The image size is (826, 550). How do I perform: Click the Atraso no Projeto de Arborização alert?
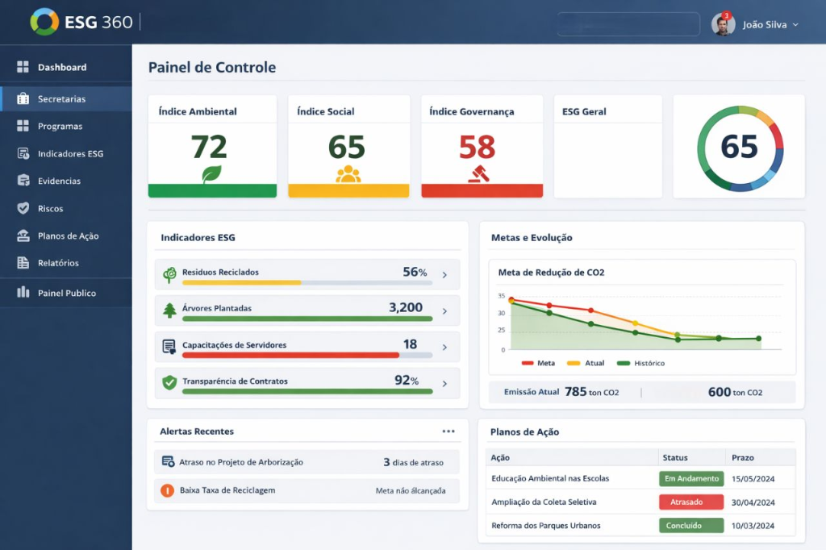(x=307, y=462)
